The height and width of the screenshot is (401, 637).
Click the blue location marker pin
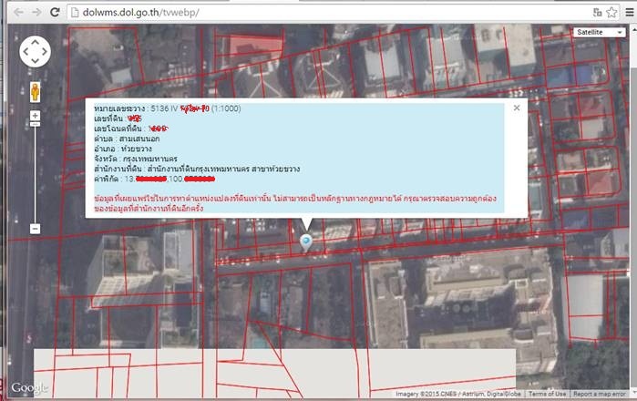tap(306, 242)
